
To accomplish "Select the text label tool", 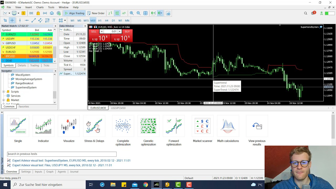I will point(54,20).
